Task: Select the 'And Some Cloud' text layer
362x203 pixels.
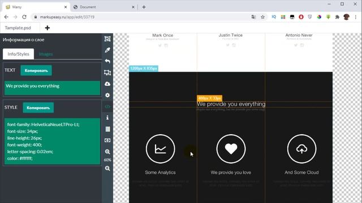Action: (x=301, y=173)
